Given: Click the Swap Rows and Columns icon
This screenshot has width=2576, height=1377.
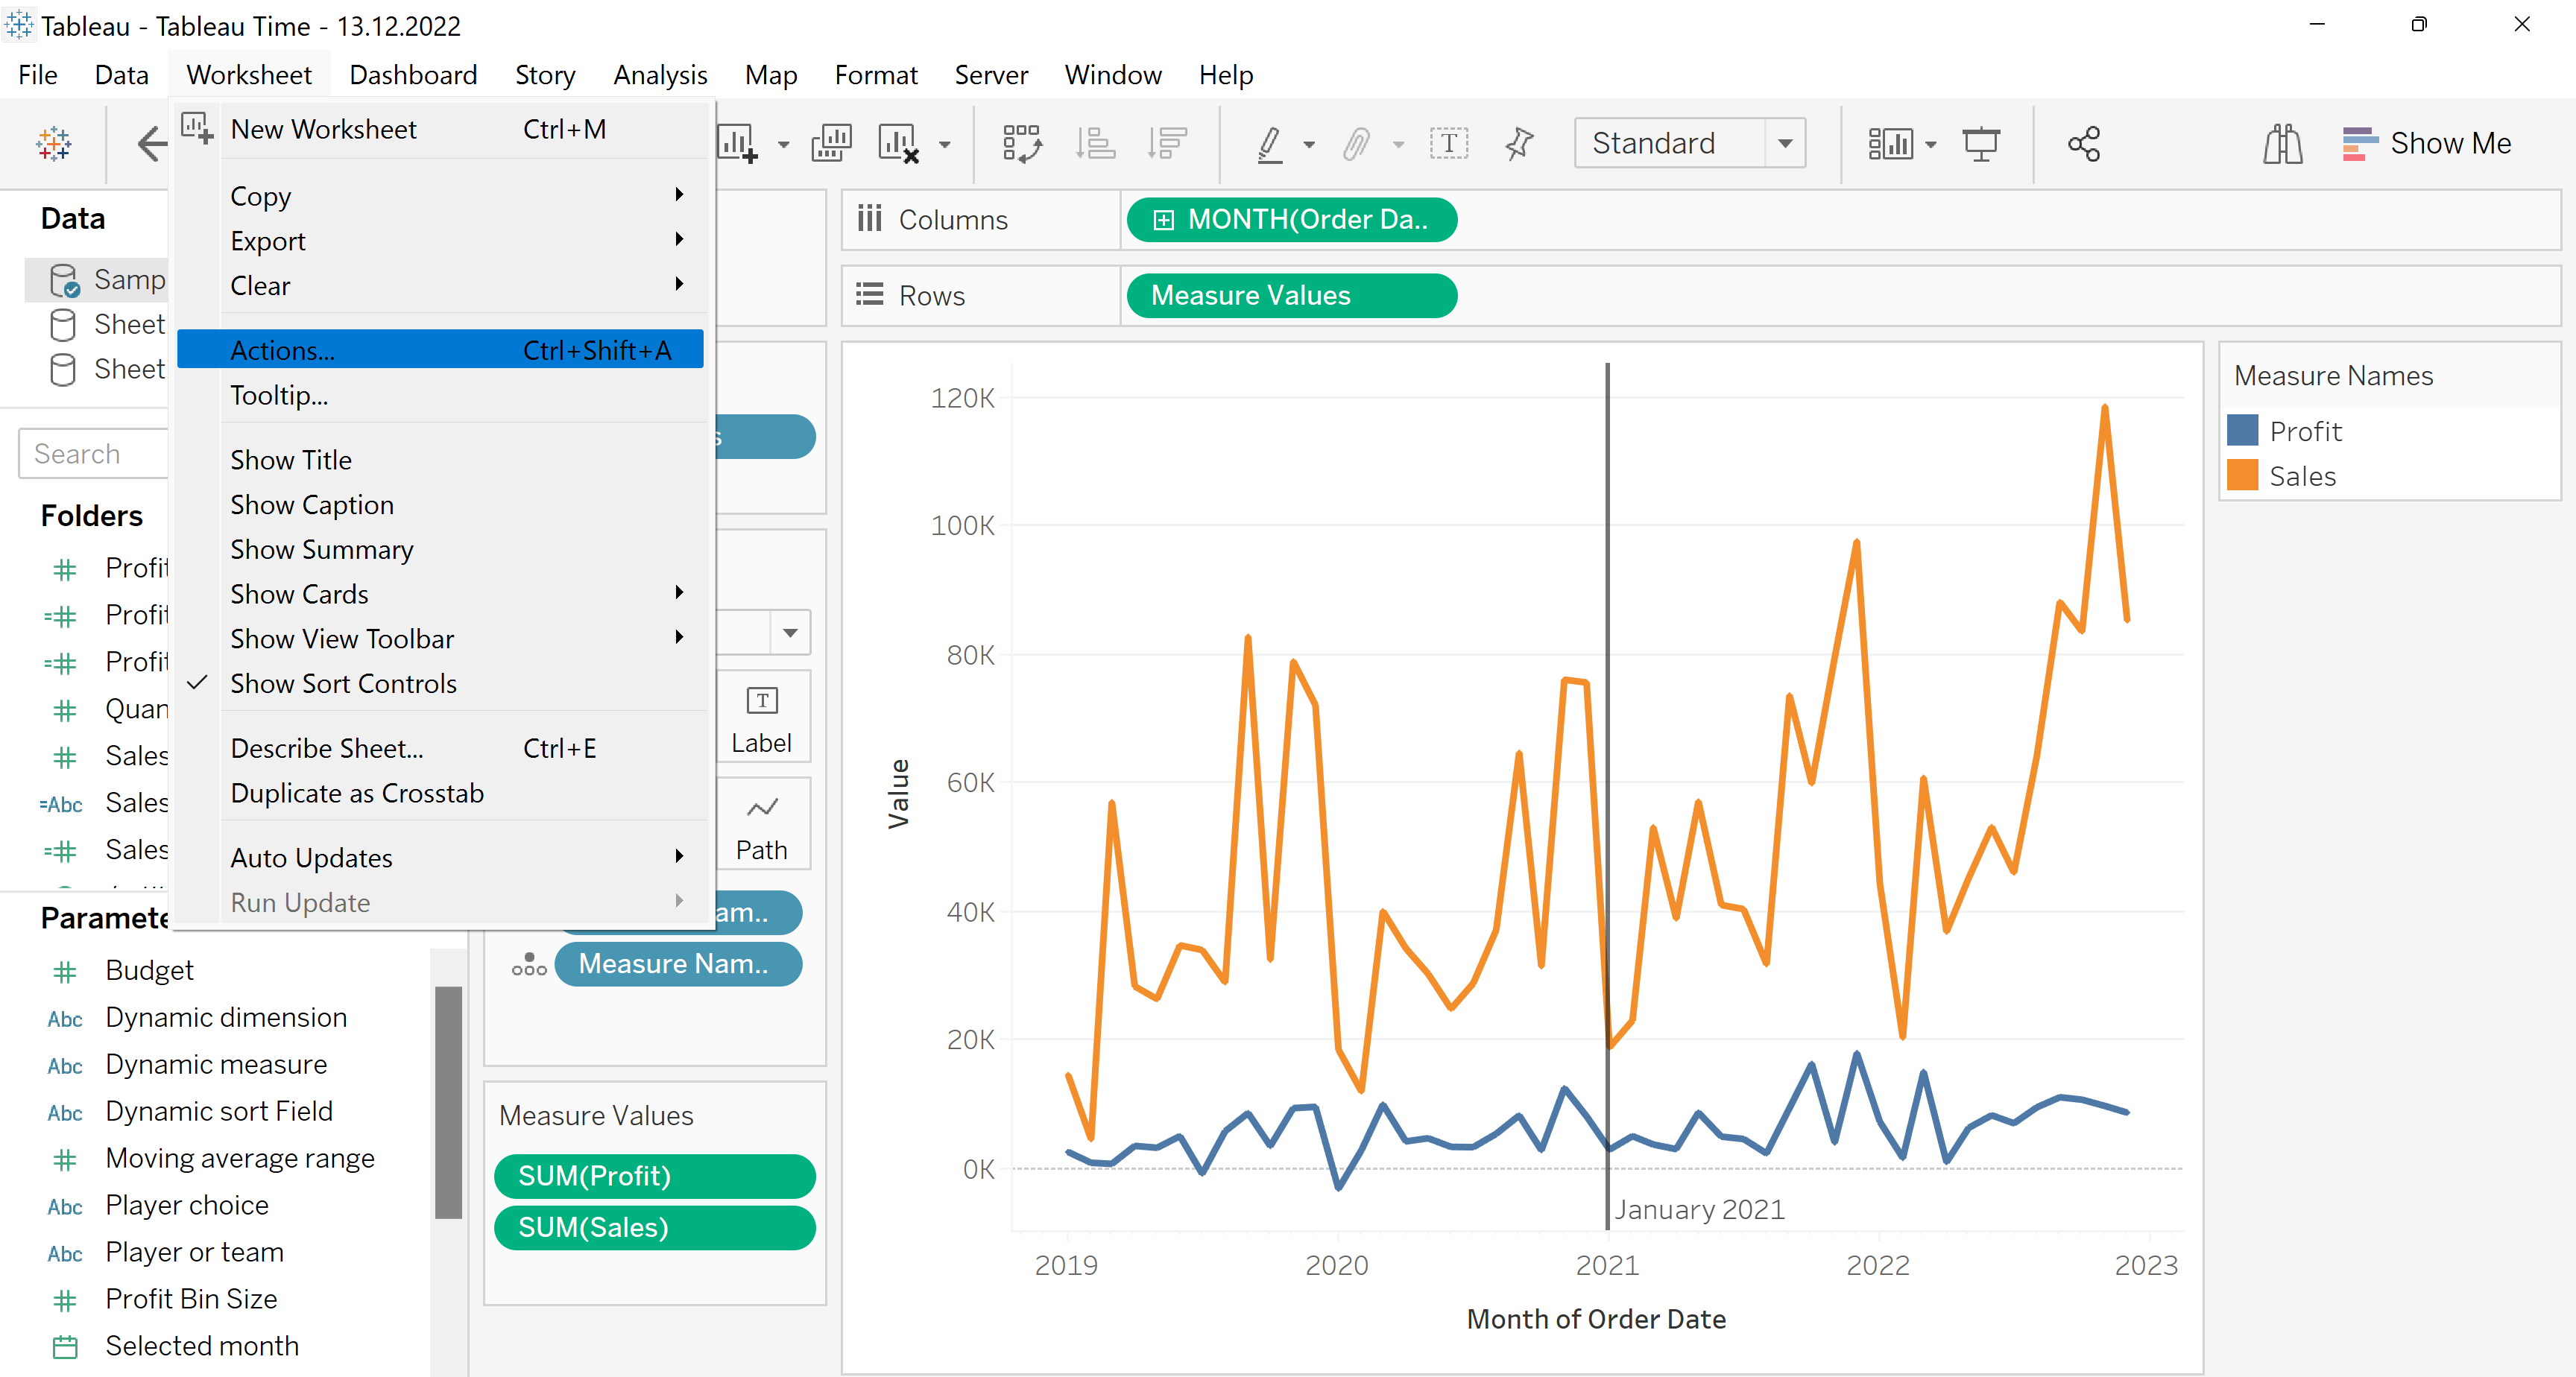Looking at the screenshot, I should pyautogui.click(x=1021, y=144).
